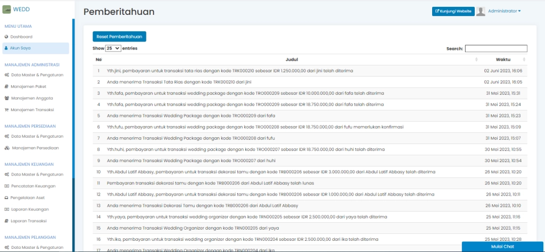The width and height of the screenshot is (545, 252).
Task: Click the Laporan Keuangan file icon
Action: click(6, 209)
